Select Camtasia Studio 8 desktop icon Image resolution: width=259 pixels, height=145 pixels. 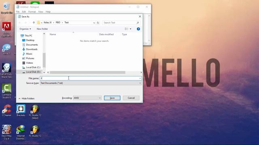[x=6, y=91]
